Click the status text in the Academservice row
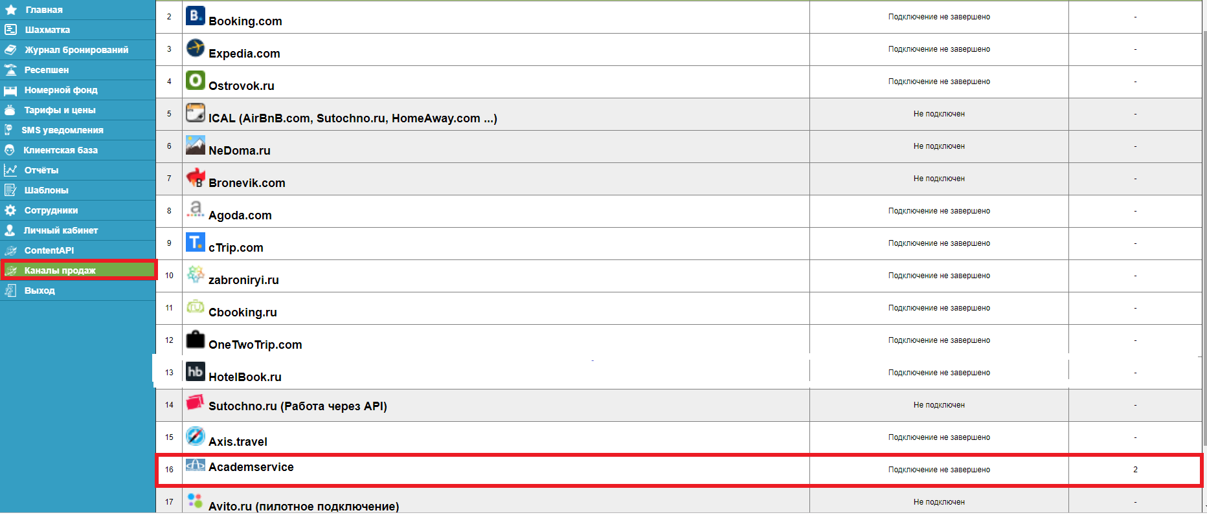Viewport: 1207px width, 515px height. click(x=939, y=470)
